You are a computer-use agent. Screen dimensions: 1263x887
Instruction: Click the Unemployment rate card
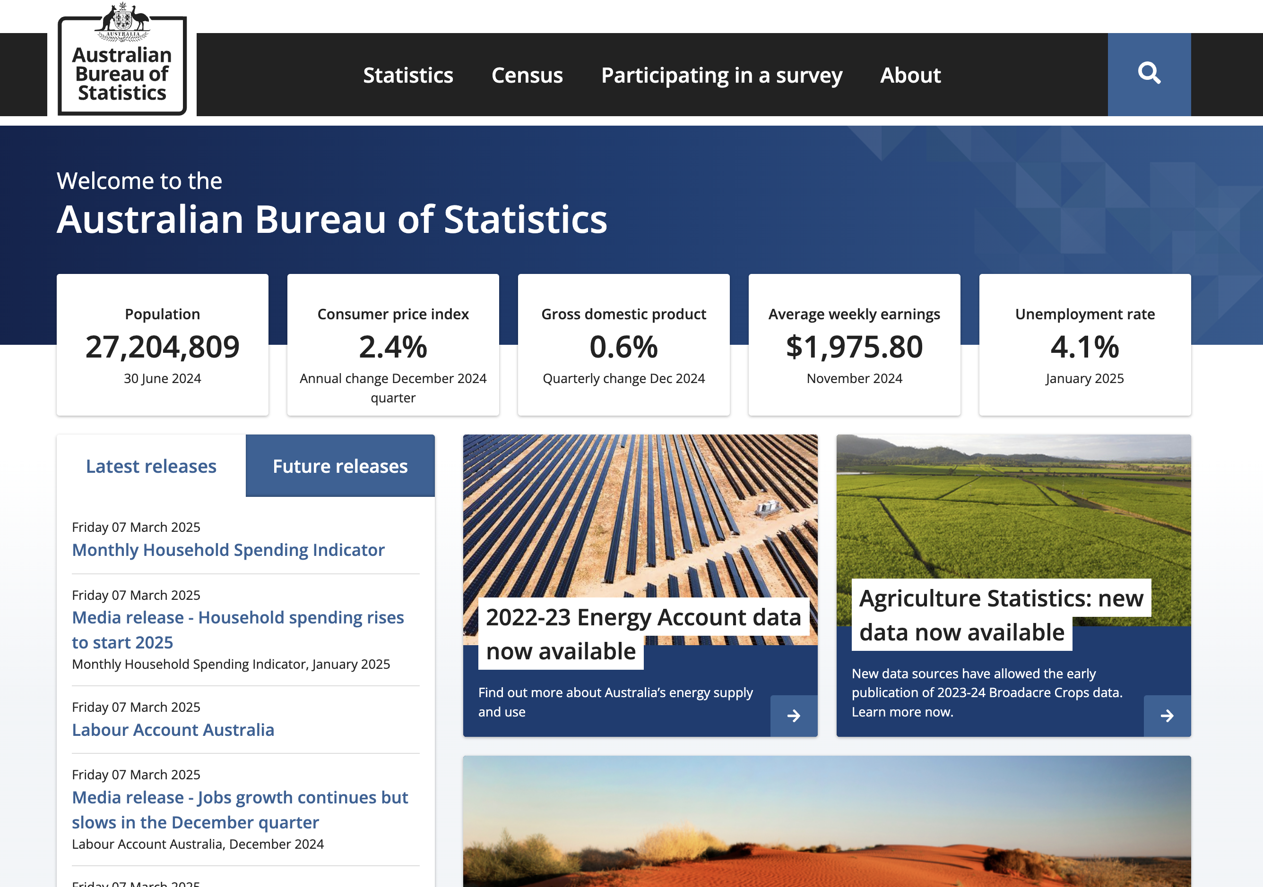tap(1084, 345)
